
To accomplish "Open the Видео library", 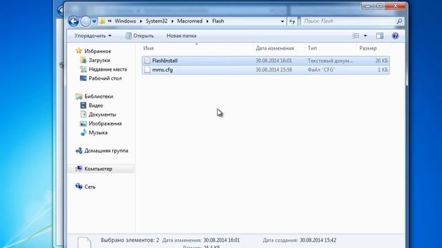I will click(x=96, y=105).
